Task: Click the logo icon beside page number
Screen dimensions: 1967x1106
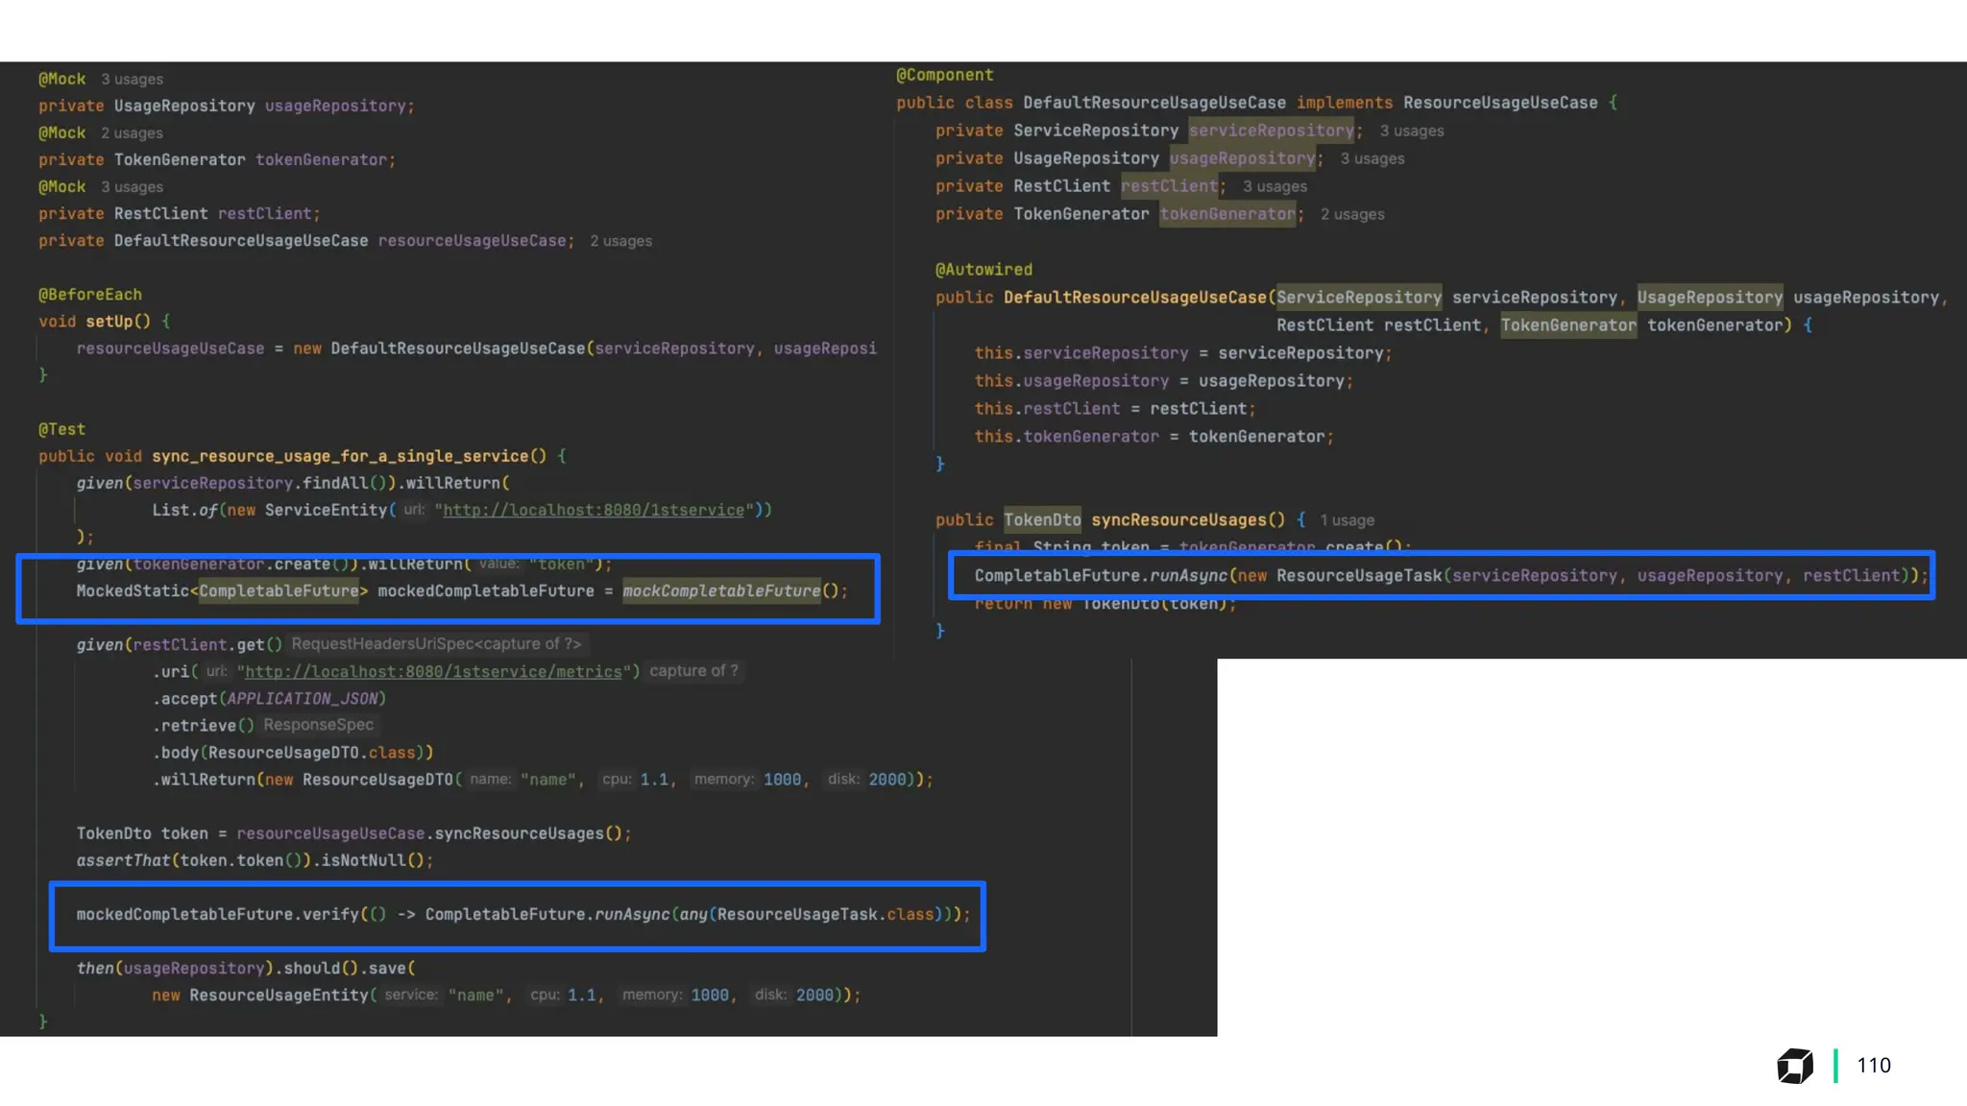Action: [x=1794, y=1066]
